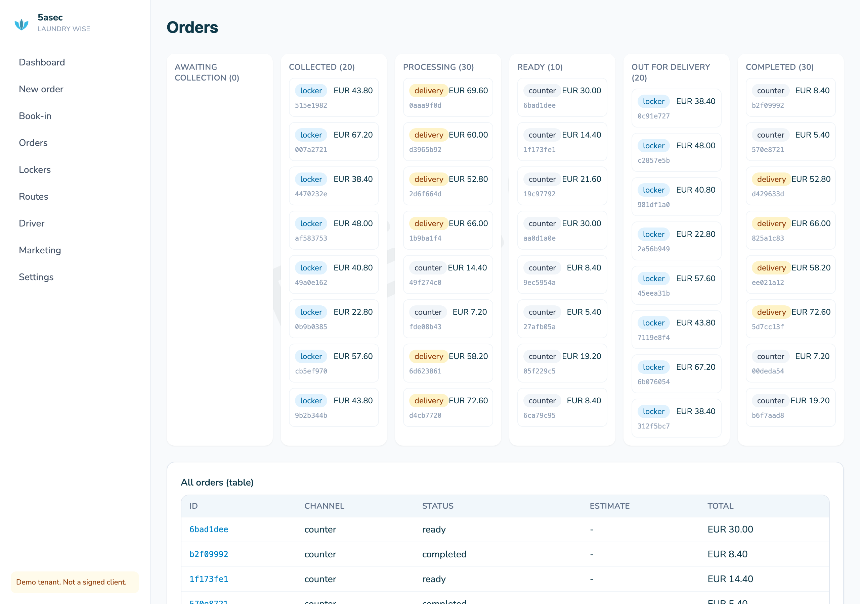Select processing order card d3965b92
860x604 pixels.
pos(448,142)
